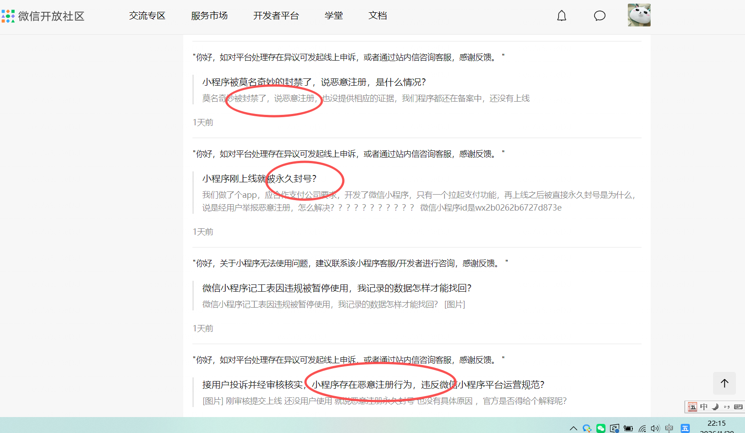Open post 小程序被莫名奇妙的封禁了
This screenshot has width=745, height=433.
point(314,82)
